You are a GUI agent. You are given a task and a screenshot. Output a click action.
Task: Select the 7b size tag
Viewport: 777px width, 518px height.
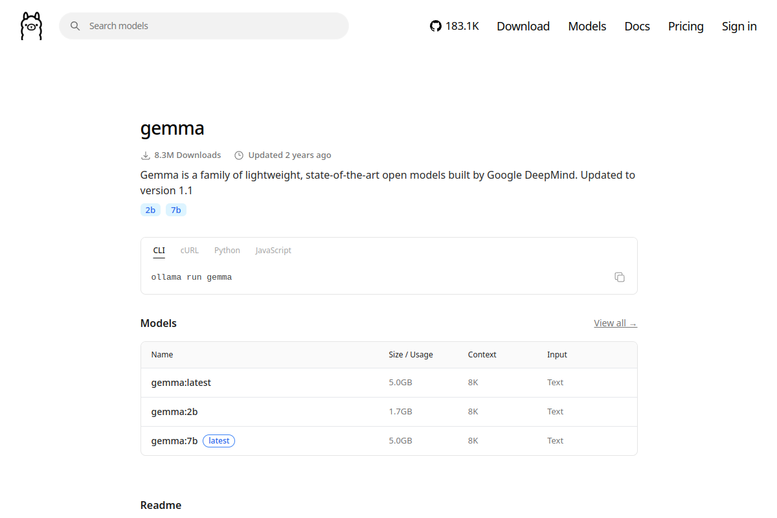[176, 210]
